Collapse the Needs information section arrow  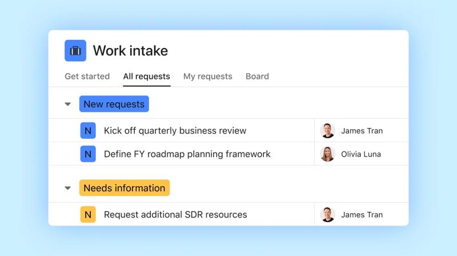pos(68,188)
